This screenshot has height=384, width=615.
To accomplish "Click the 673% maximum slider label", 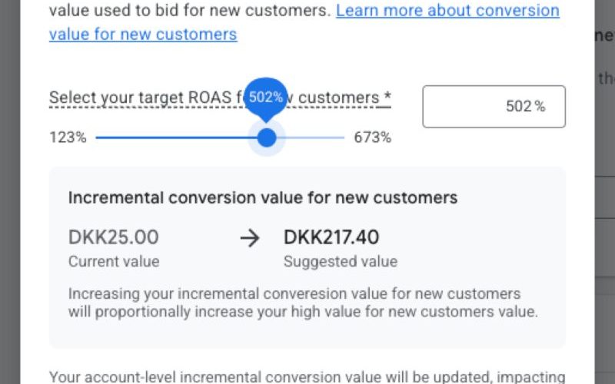I will pos(372,138).
